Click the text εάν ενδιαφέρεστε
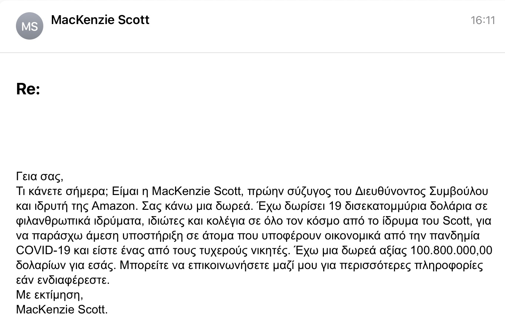The height and width of the screenshot is (326, 505). coord(63,280)
